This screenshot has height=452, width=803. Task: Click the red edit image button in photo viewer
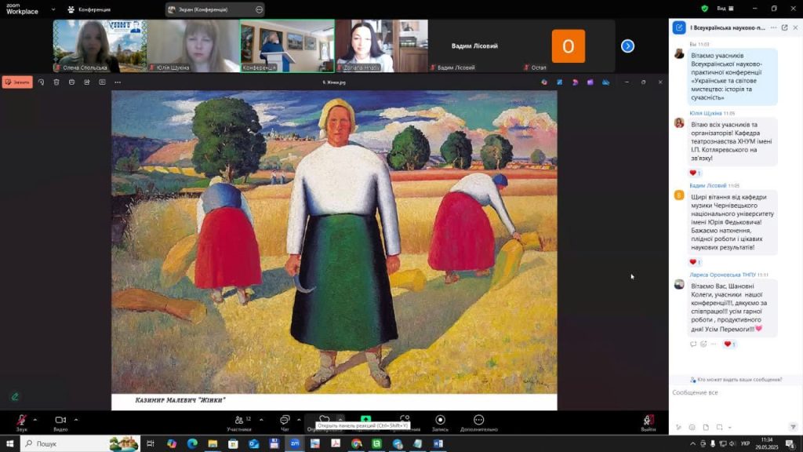[x=17, y=82]
